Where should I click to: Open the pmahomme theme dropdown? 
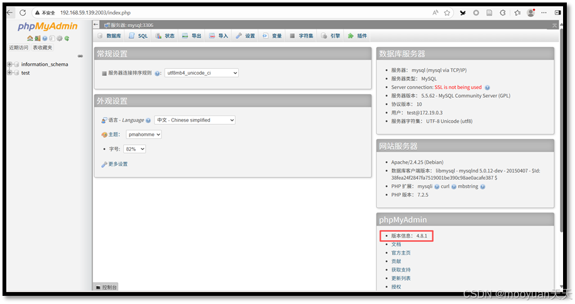[144, 134]
